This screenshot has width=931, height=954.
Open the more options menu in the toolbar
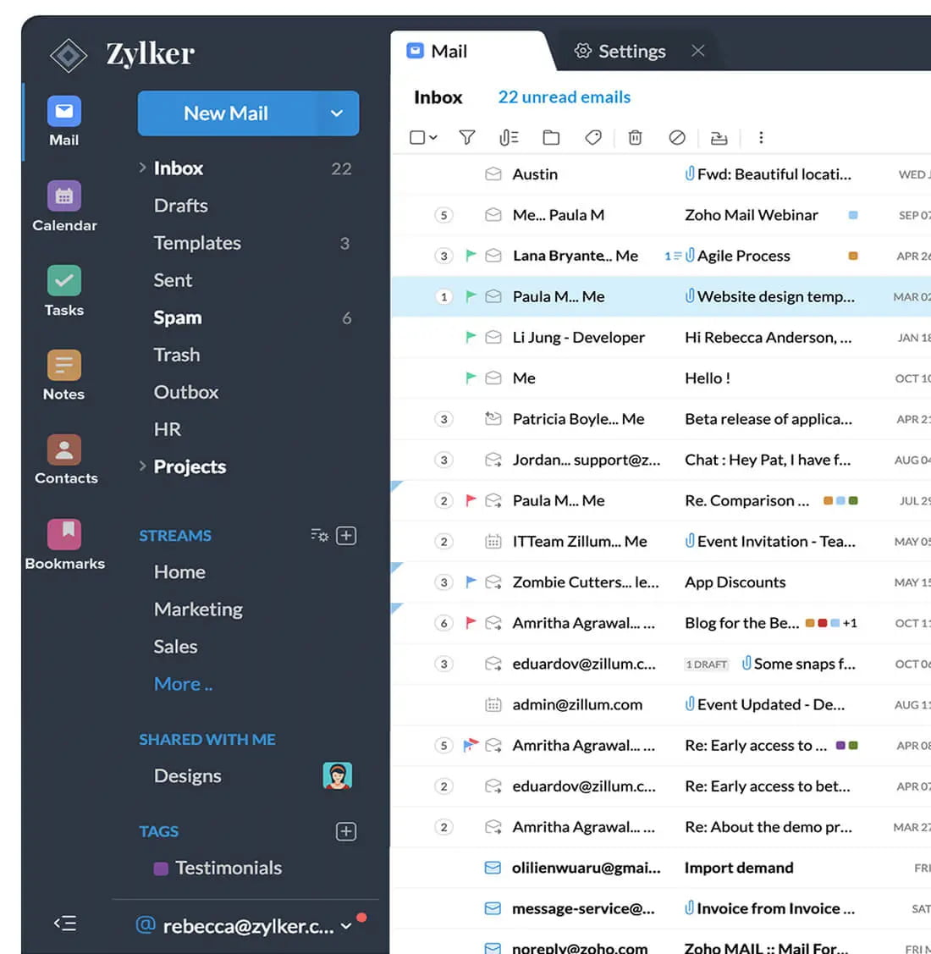(x=761, y=137)
